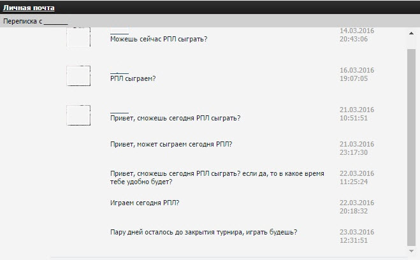
Task: Click the vertical scrollbar thumb
Action: tap(411, 147)
